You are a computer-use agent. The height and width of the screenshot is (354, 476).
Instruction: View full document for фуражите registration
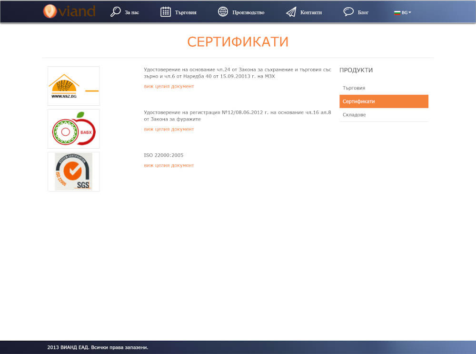(x=169, y=129)
